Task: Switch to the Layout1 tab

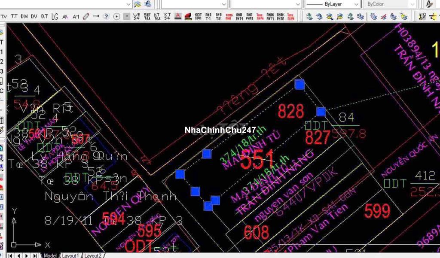Action: (x=70, y=255)
